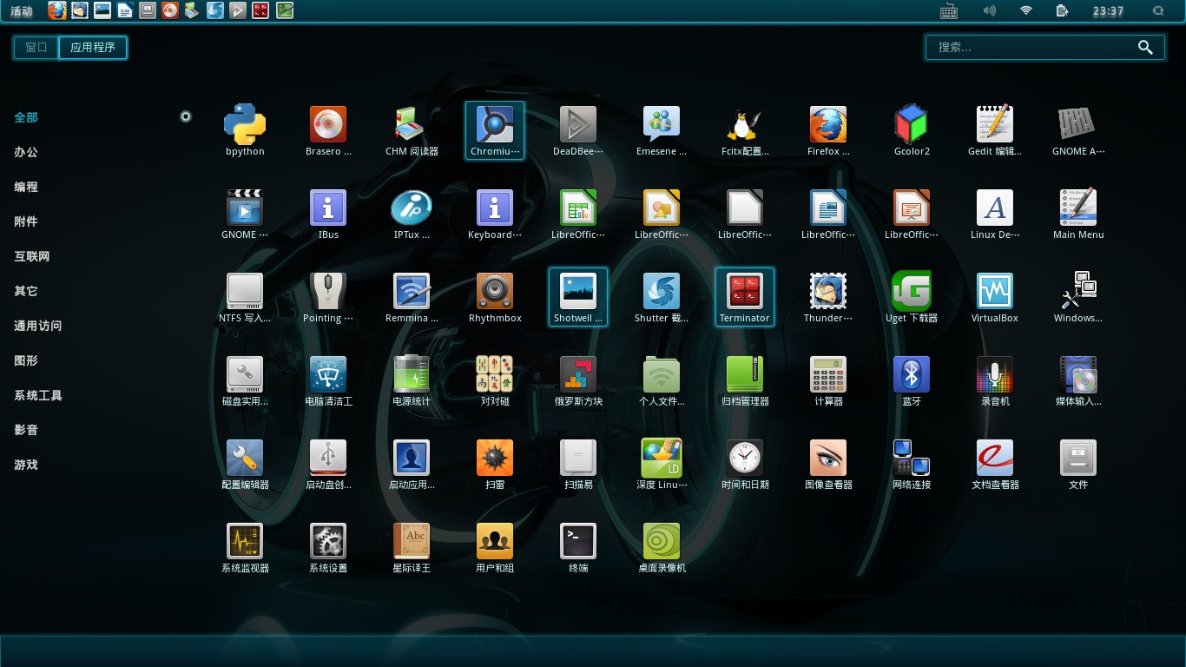Filter apps by 办公 category
This screenshot has width=1186, height=667.
(x=26, y=152)
